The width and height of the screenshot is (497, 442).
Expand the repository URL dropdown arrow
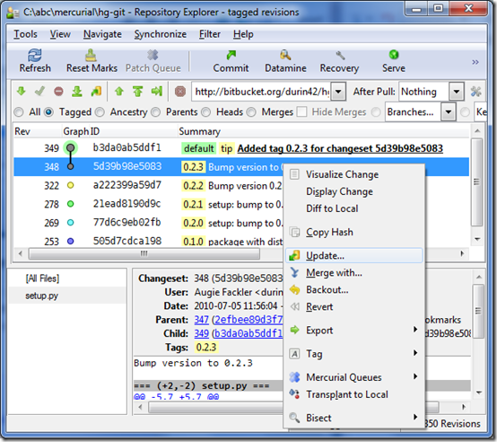[x=338, y=92]
